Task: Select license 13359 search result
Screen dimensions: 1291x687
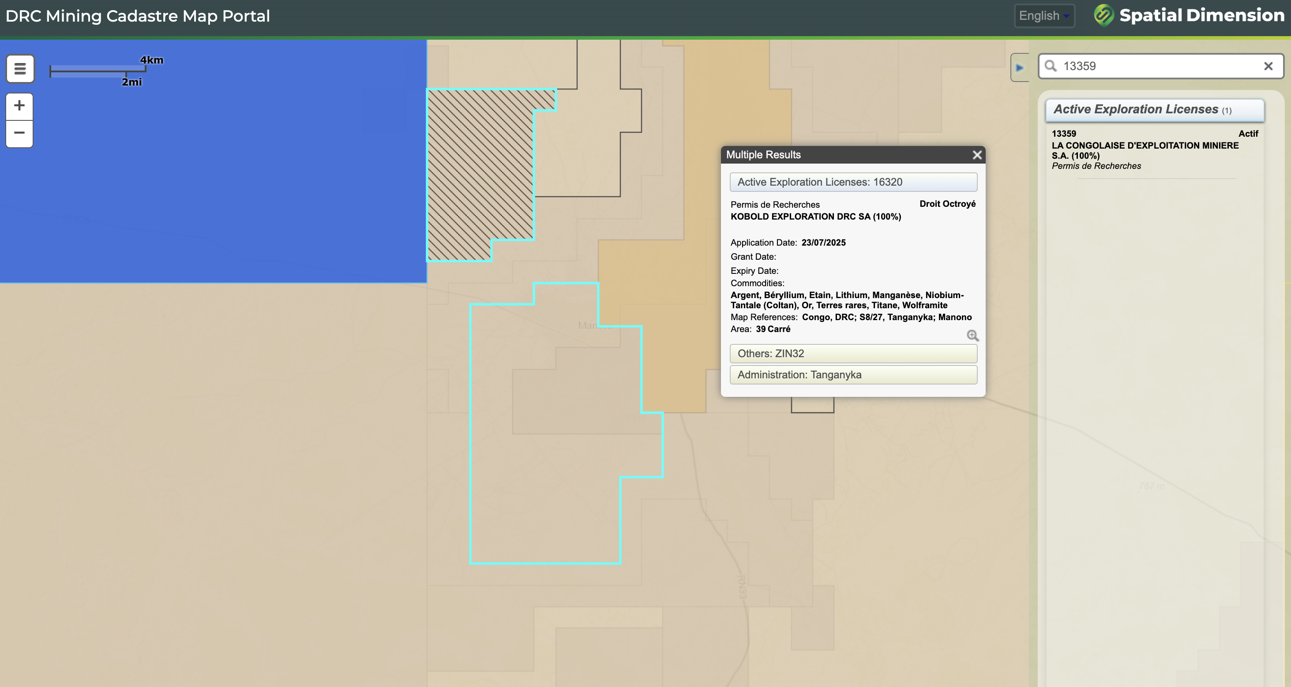Action: coord(1155,149)
